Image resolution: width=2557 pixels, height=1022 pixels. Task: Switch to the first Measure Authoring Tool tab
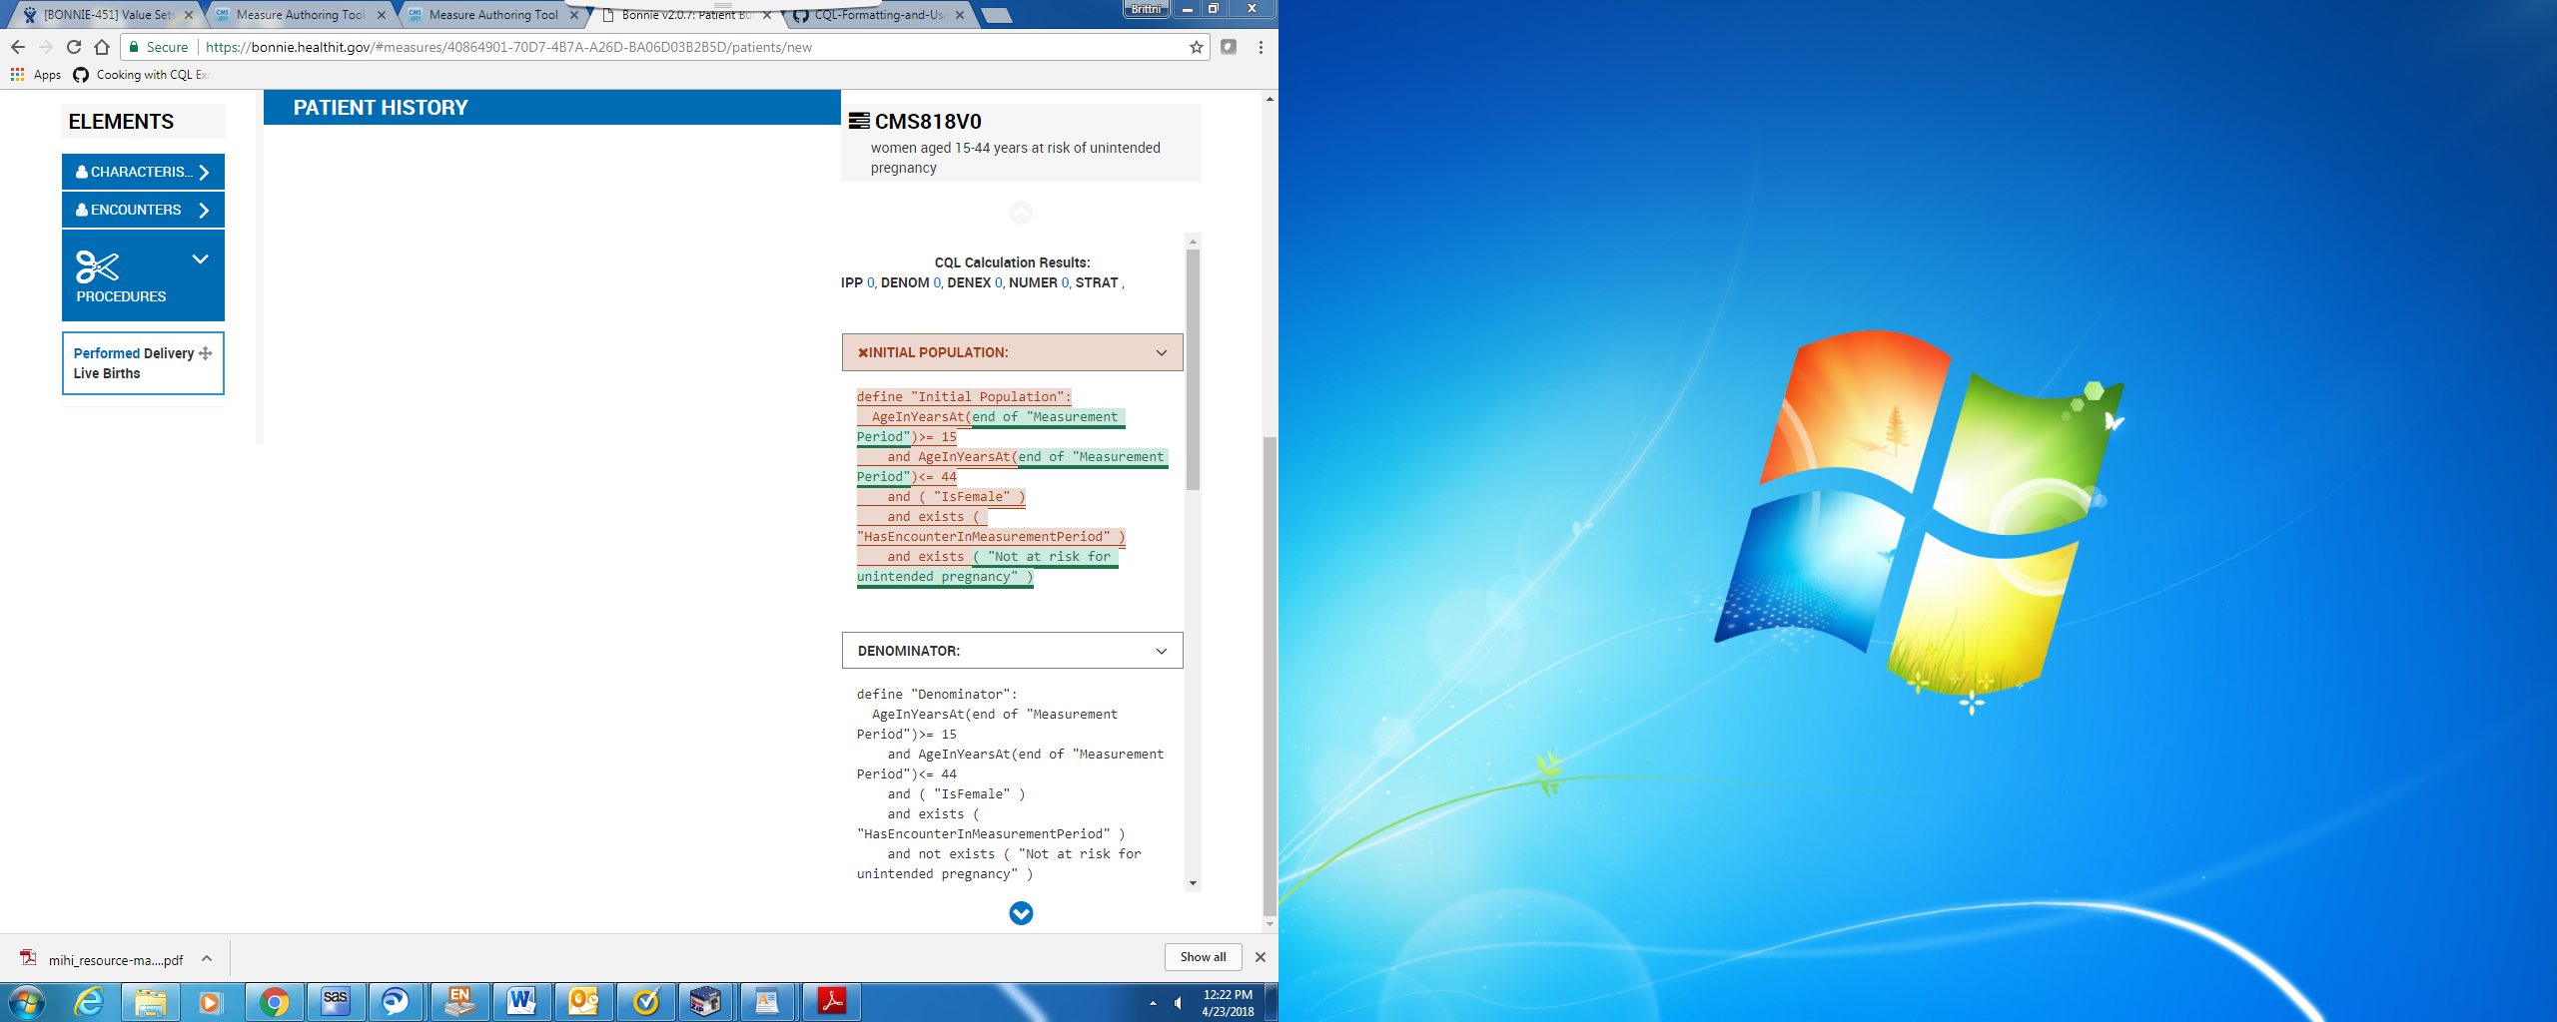[300, 15]
